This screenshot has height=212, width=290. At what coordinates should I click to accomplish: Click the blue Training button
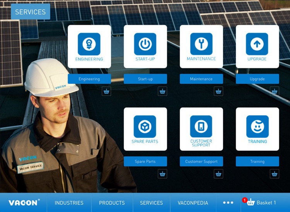click(258, 161)
